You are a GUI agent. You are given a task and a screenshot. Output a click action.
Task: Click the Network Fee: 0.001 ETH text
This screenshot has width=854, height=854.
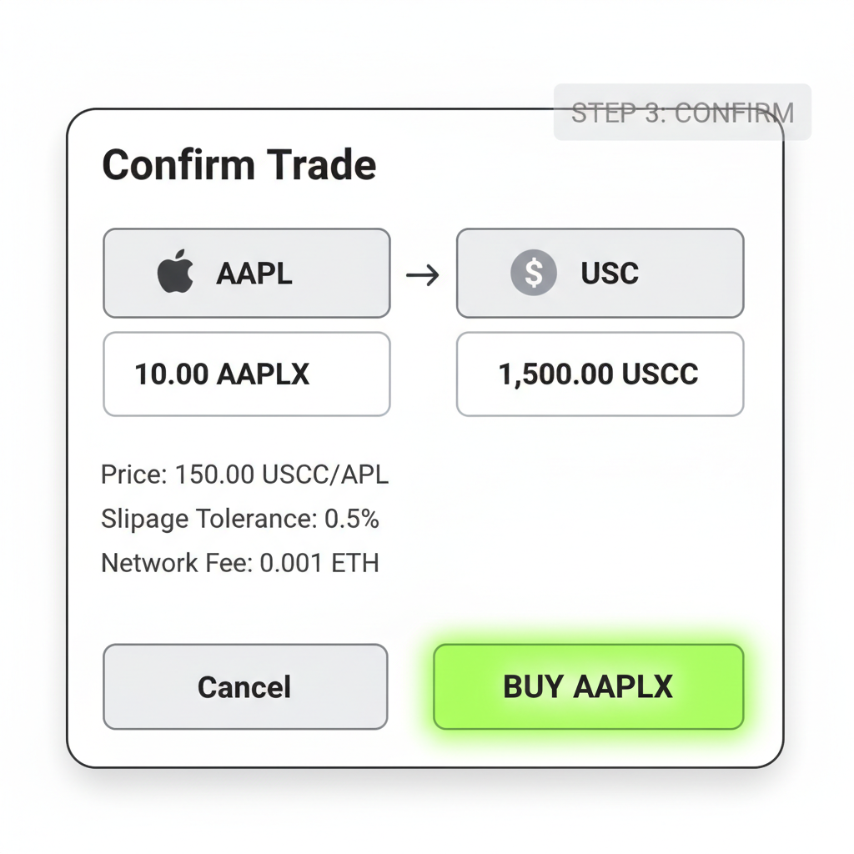(x=239, y=562)
